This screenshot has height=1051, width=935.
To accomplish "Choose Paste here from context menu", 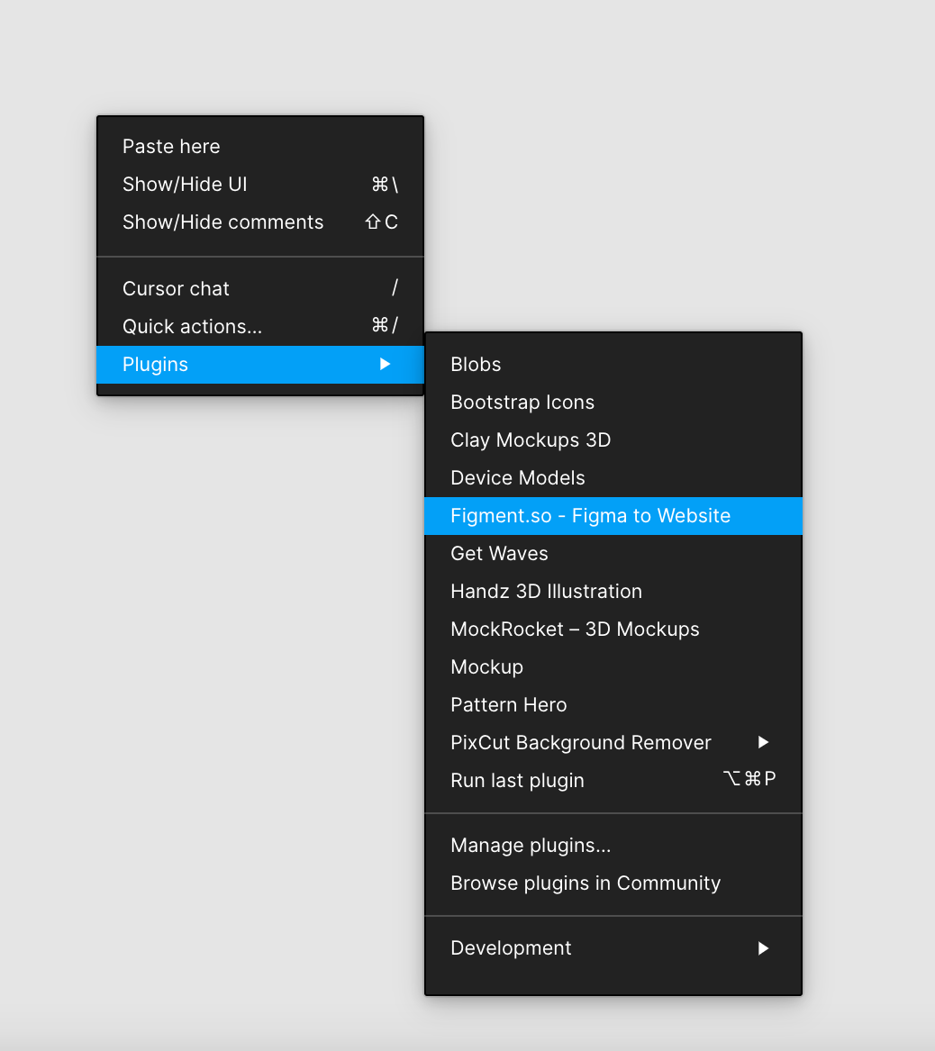I will [x=260, y=146].
